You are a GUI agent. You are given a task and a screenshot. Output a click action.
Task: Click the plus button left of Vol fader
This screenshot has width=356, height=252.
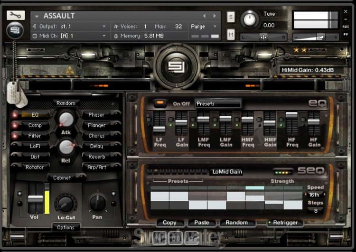tap(20, 194)
